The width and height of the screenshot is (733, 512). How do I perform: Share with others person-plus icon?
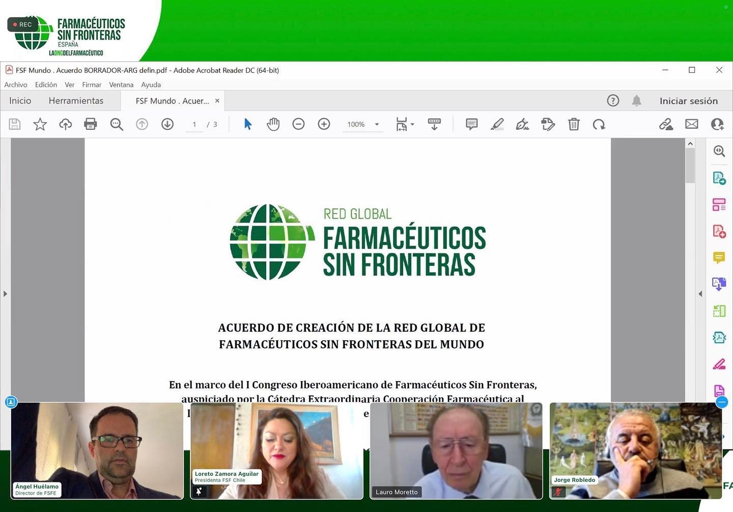click(x=717, y=124)
